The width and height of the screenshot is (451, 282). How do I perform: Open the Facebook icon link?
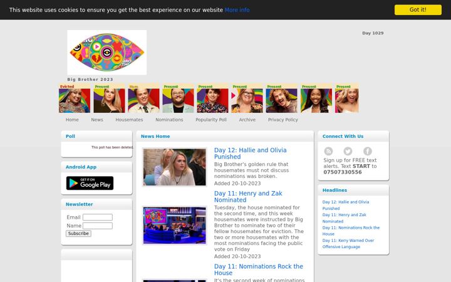coord(367,151)
